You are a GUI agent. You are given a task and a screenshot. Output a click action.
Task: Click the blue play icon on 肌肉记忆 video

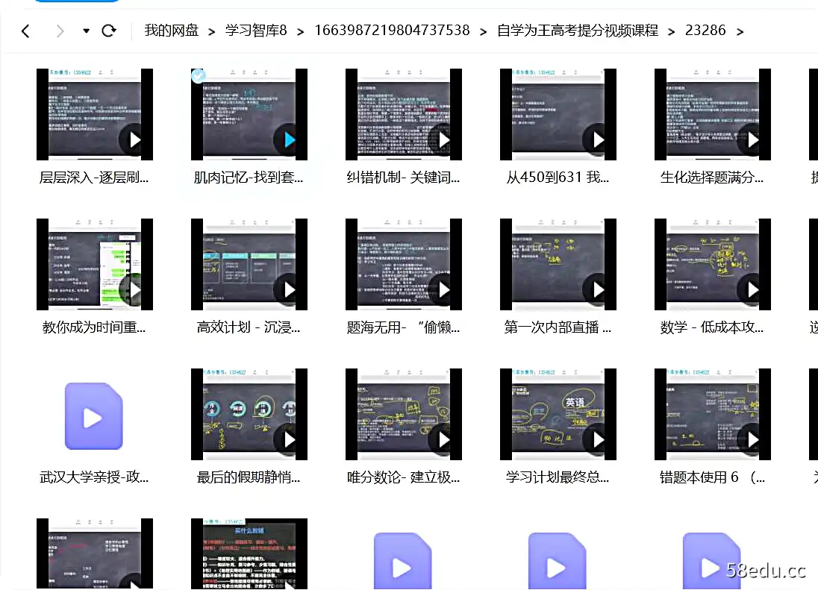coord(289,139)
